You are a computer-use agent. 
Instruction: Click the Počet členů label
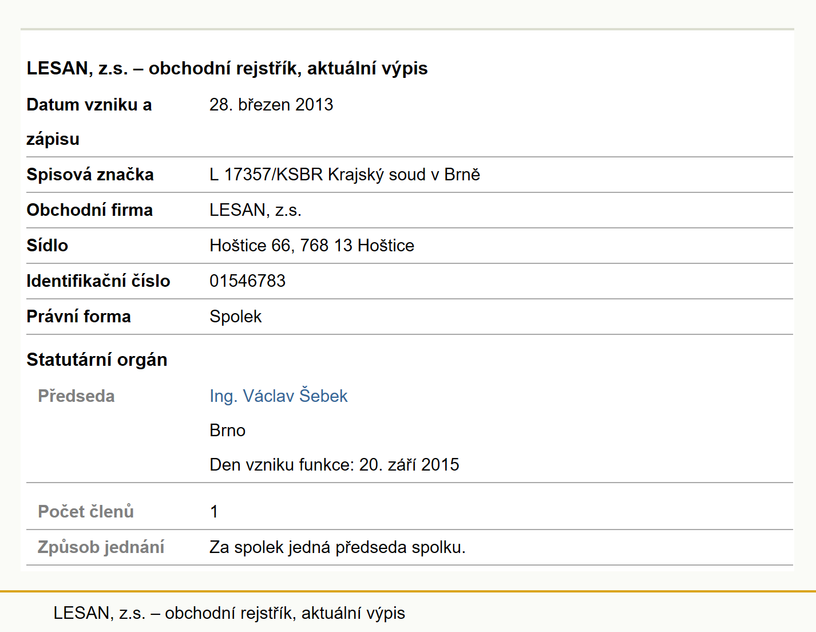click(x=86, y=511)
